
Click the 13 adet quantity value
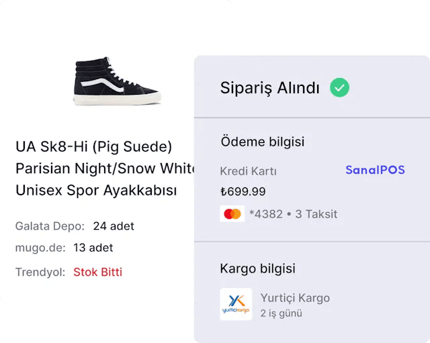coord(93,248)
